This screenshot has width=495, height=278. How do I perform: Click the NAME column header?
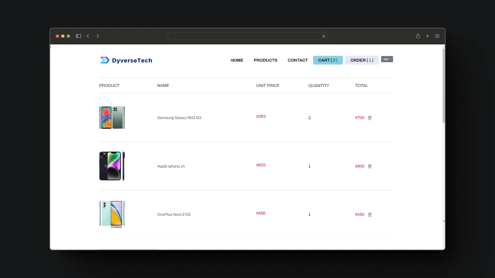tap(163, 86)
